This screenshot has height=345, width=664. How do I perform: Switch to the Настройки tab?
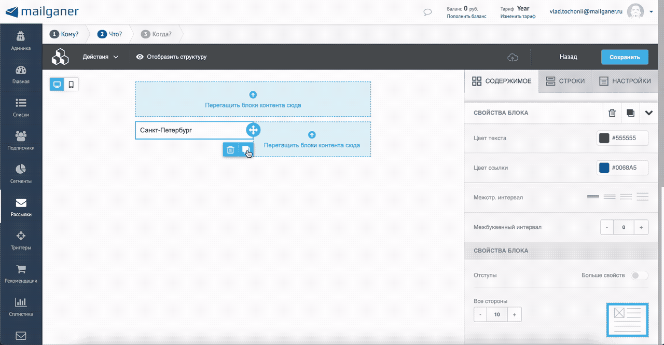click(x=625, y=81)
